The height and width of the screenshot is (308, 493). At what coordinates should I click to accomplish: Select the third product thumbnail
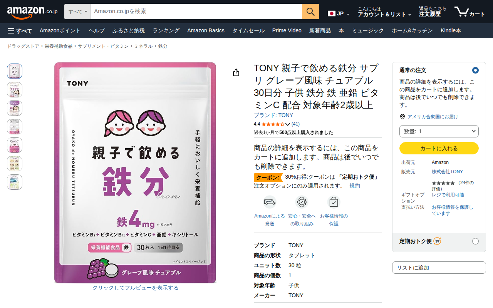[x=15, y=108]
